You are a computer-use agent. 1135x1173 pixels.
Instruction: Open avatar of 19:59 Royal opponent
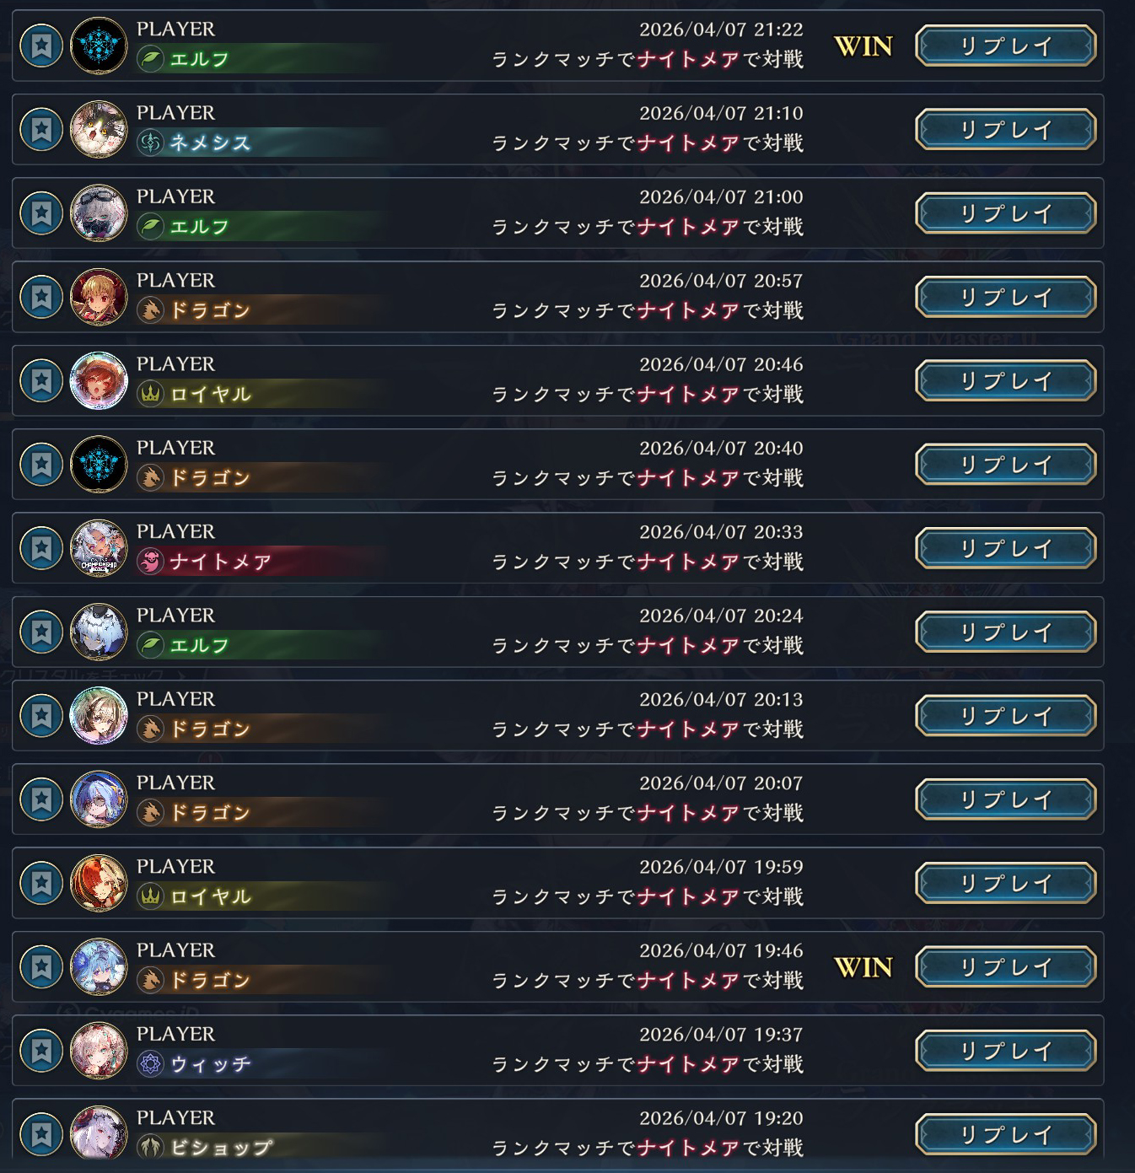(99, 883)
